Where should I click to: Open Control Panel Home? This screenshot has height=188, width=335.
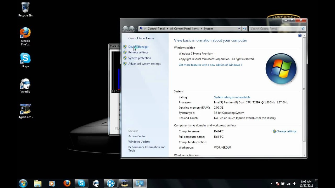141,38
